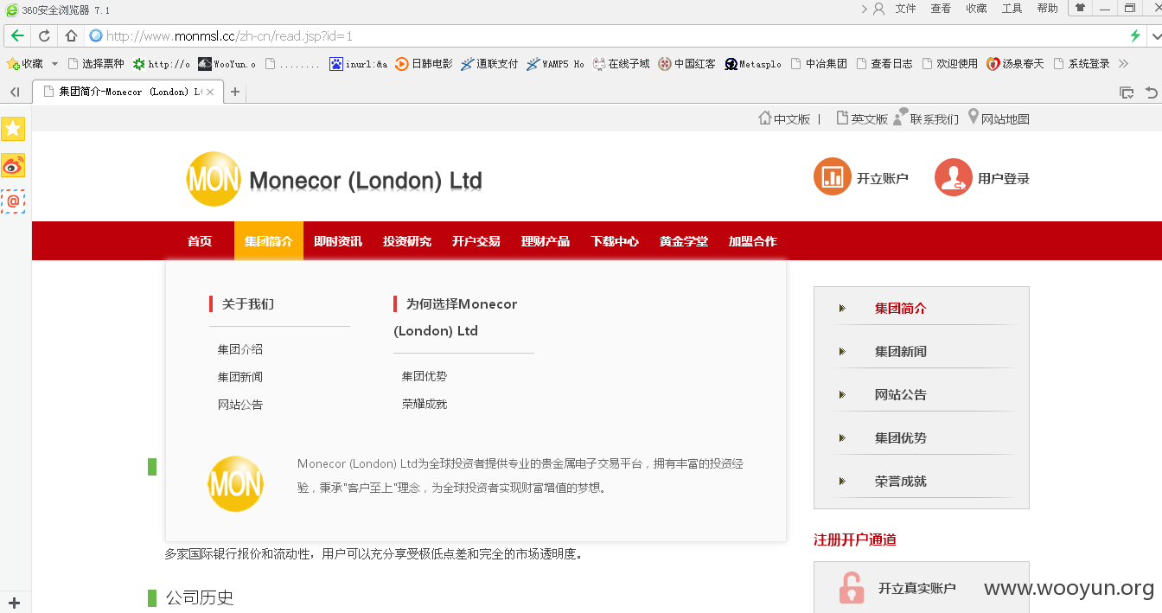
Task: Open the 工具 menu
Action: click(1012, 9)
